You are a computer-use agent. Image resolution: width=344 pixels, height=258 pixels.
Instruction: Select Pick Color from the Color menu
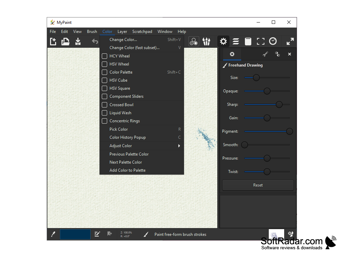click(119, 129)
